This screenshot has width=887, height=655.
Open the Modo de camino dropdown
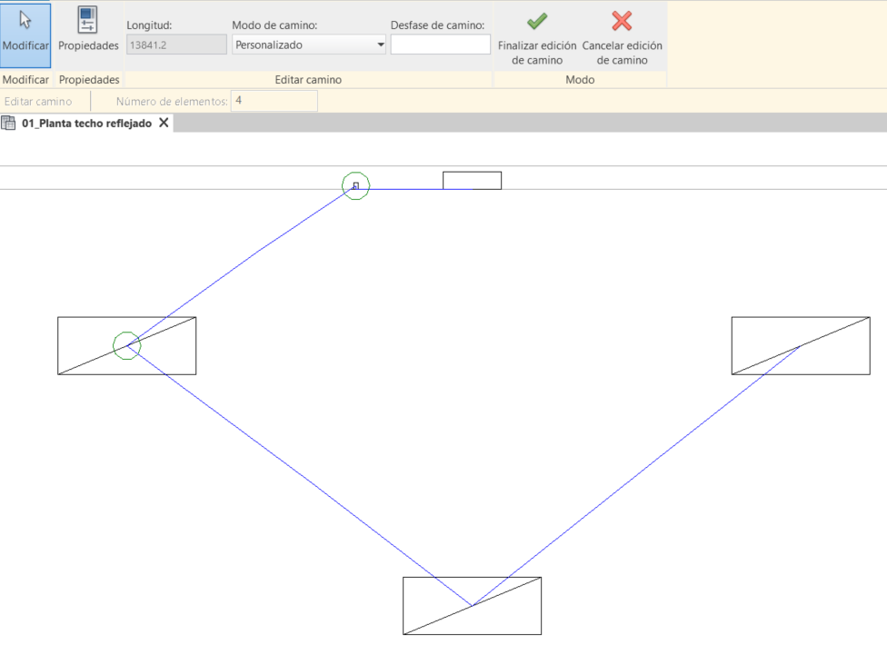(x=309, y=45)
